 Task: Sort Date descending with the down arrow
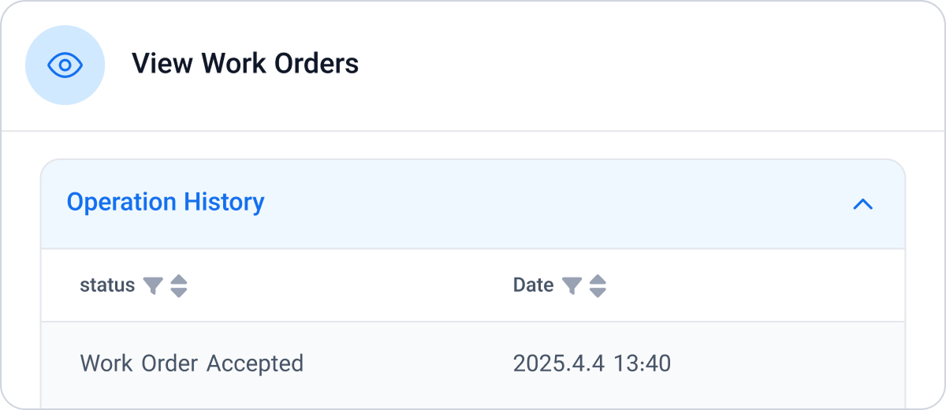pos(598,293)
